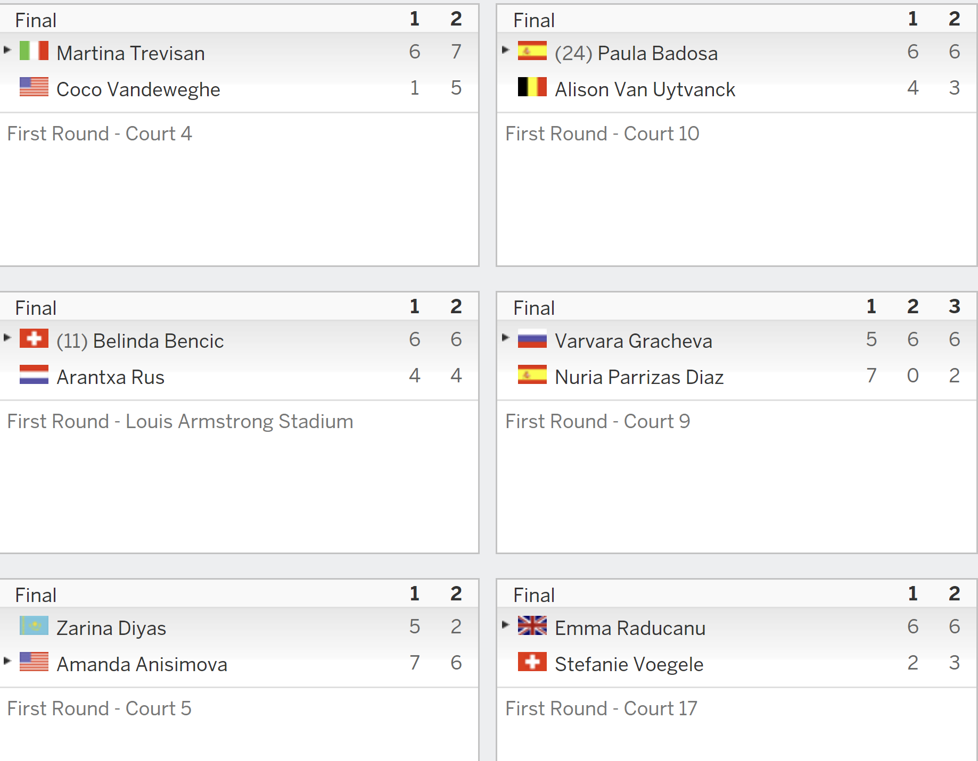Click winner arrow beside Martina Trevisan

[x=7, y=50]
